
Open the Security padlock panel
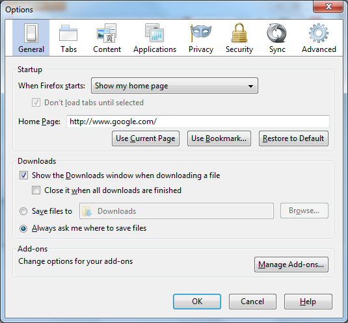(x=239, y=38)
